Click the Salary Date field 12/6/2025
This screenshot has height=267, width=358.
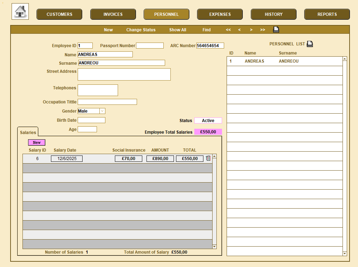pos(67,158)
